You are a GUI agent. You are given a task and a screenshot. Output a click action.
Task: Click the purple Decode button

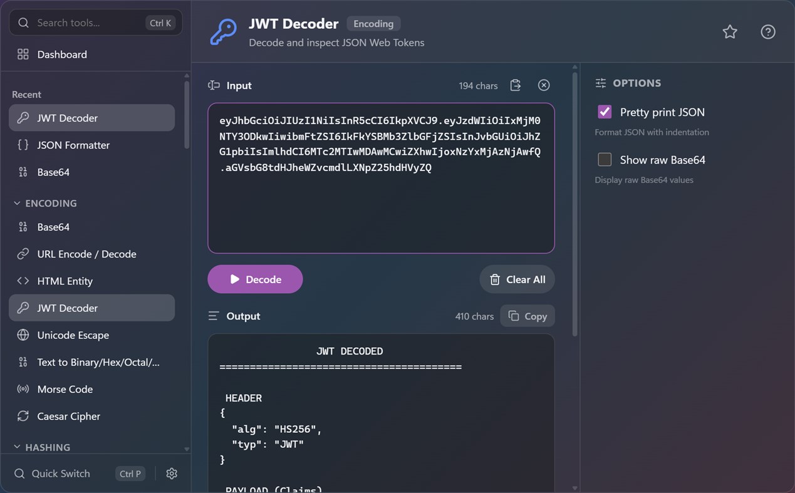pos(255,279)
